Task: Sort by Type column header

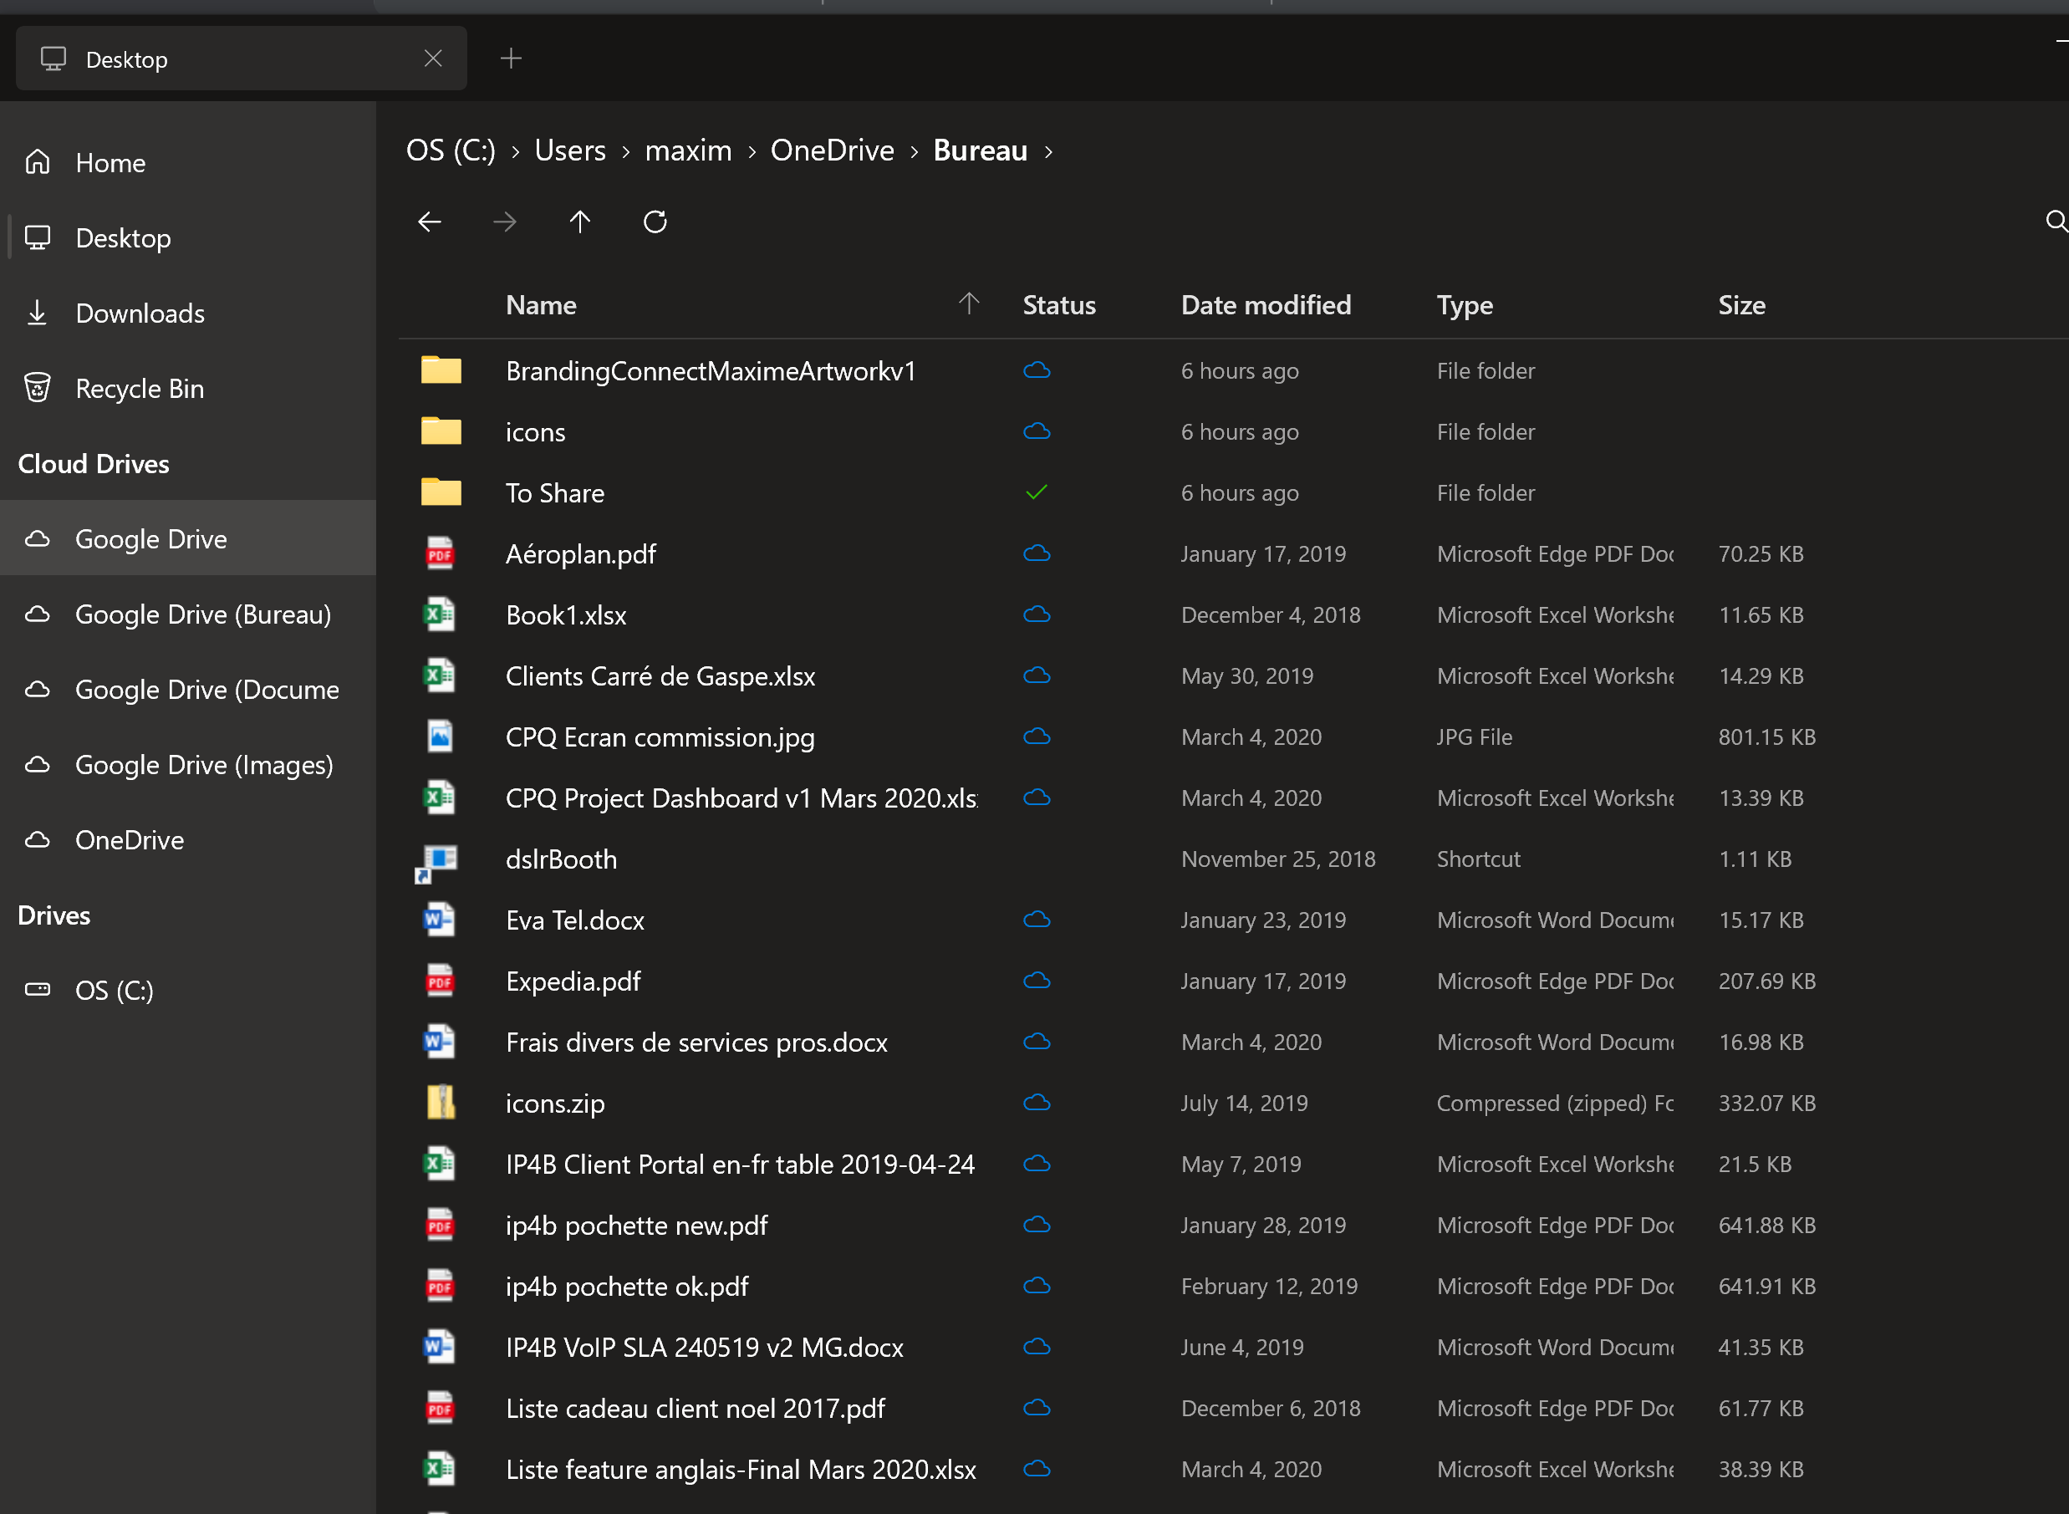Action: coord(1465,305)
